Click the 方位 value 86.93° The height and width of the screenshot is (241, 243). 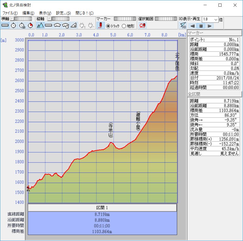coord(231,115)
